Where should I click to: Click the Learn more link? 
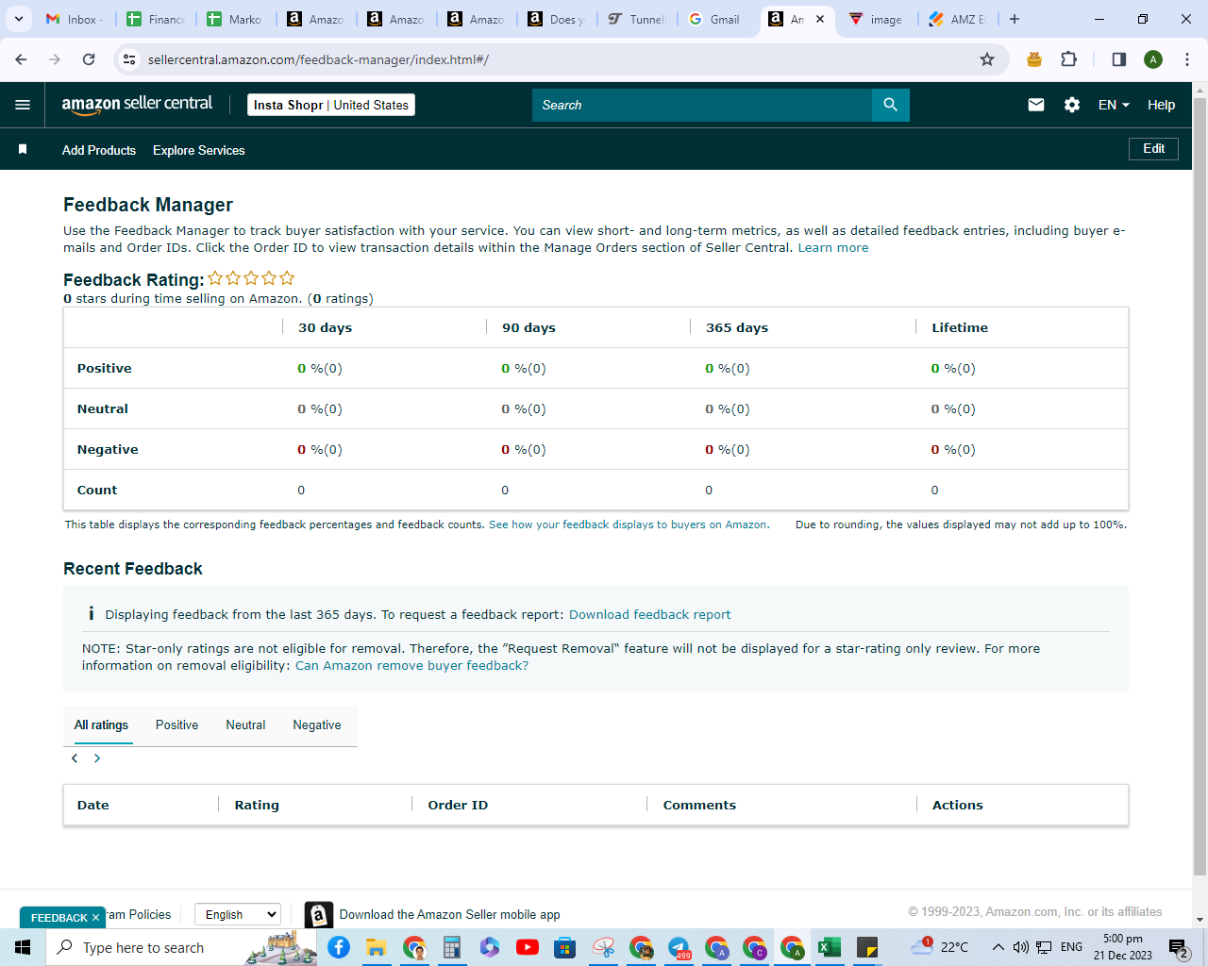[x=833, y=248]
